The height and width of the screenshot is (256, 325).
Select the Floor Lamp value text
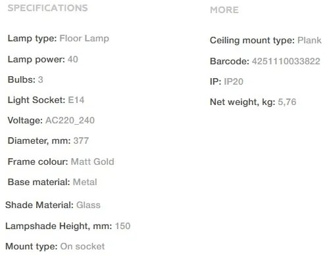coord(84,39)
